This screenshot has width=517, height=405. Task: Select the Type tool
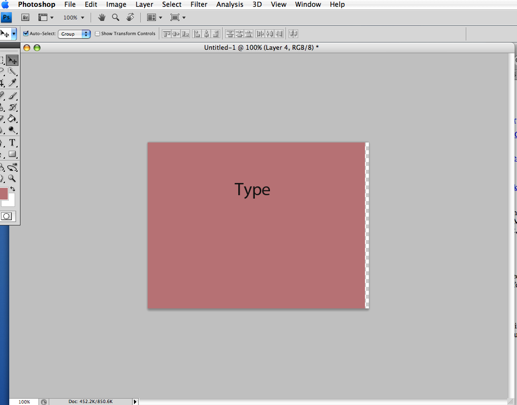point(12,142)
